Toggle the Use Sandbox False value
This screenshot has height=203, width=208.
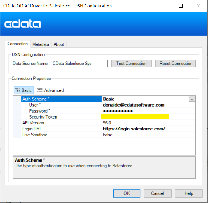pyautogui.click(x=108, y=135)
